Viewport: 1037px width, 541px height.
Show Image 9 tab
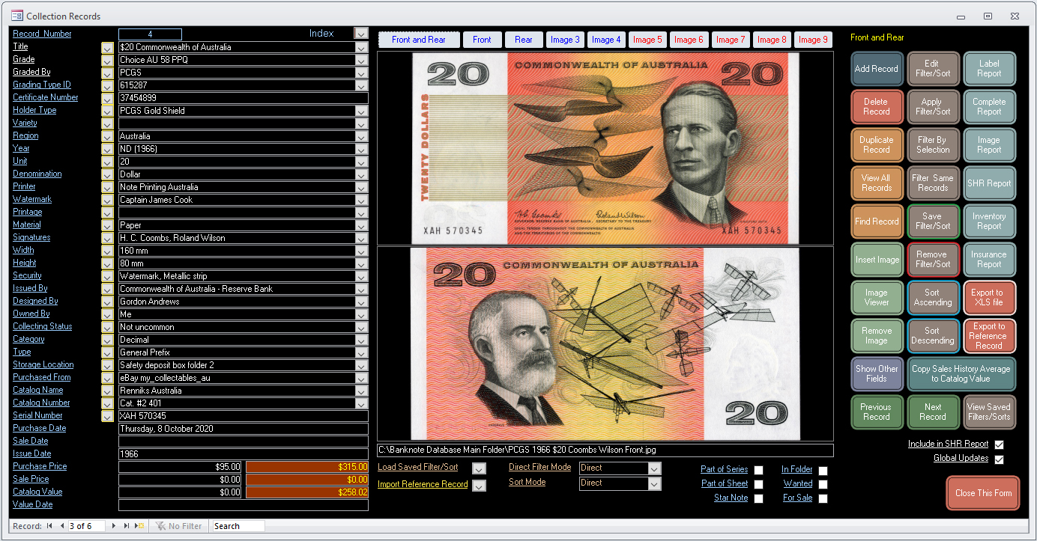(812, 40)
